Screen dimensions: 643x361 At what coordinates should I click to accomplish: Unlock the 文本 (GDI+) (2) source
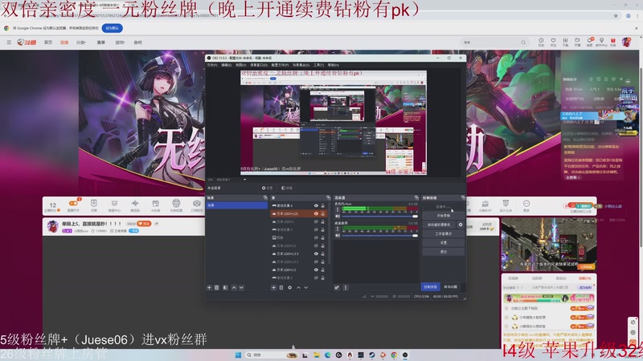[x=323, y=213]
